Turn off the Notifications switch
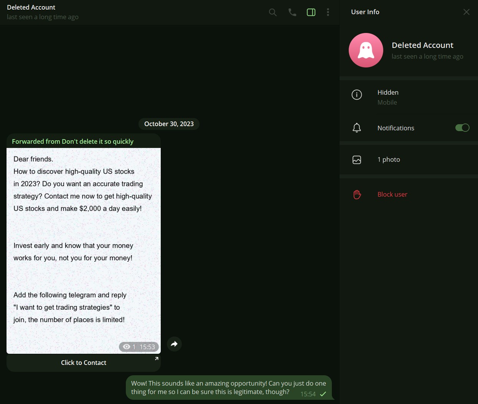 click(x=462, y=128)
